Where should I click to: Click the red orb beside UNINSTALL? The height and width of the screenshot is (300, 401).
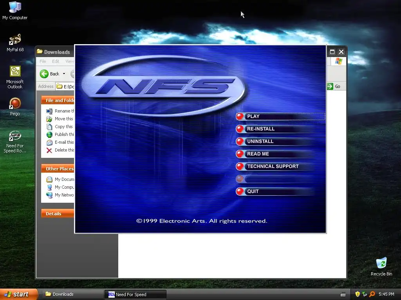coord(240,141)
